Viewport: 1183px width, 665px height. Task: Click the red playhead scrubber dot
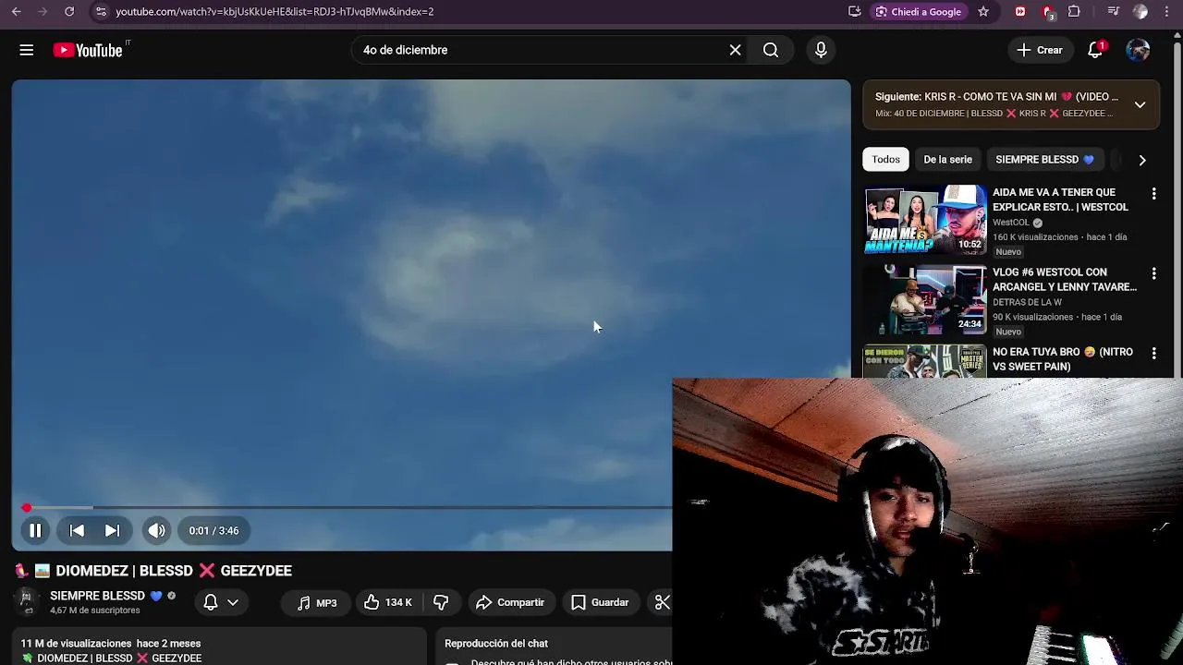[27, 507]
